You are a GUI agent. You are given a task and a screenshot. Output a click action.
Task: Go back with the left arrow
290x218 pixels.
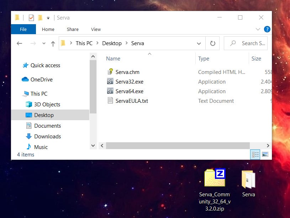point(20,43)
